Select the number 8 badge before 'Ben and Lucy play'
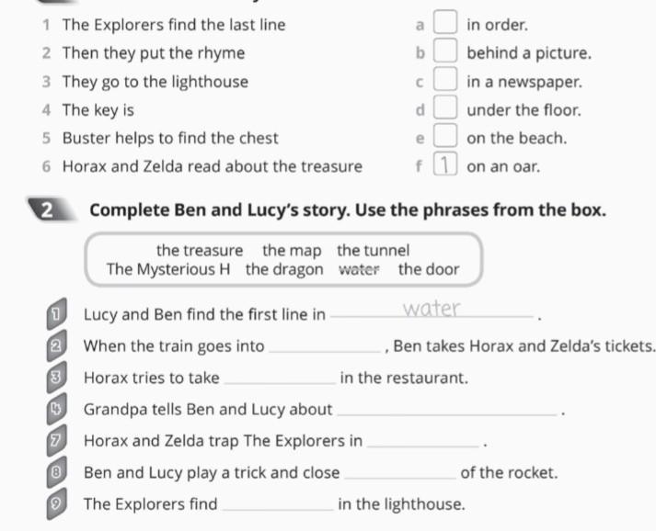 click(56, 472)
